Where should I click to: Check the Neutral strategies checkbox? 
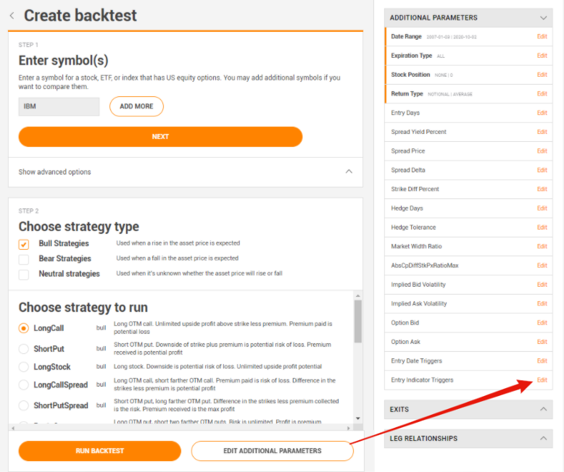(x=24, y=274)
